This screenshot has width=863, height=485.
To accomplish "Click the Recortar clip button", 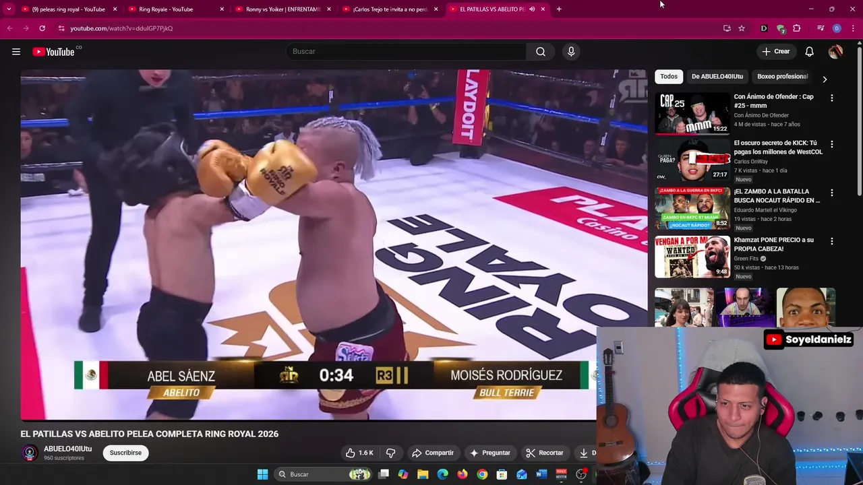I will (545, 453).
